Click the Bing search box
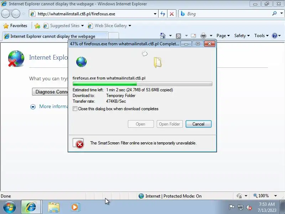 pyautogui.click(x=226, y=14)
